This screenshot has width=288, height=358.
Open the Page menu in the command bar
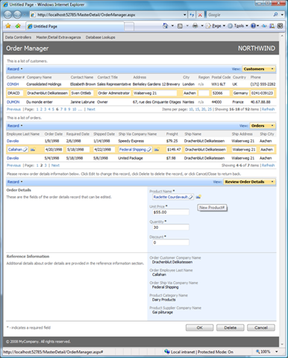pyautogui.click(x=216, y=26)
